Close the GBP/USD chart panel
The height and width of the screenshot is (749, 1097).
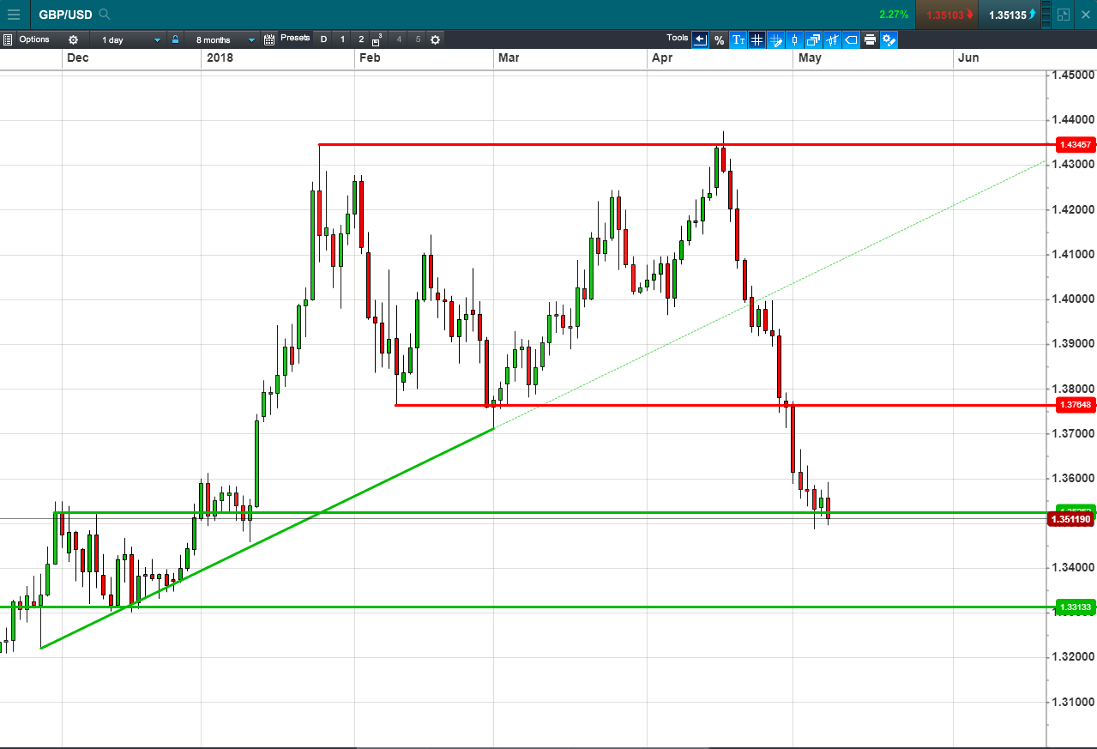click(x=1086, y=15)
